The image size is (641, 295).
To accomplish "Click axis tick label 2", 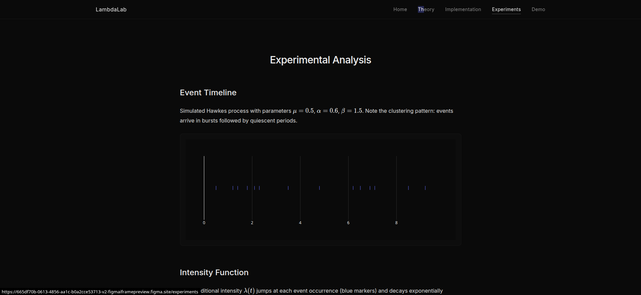I will click(252, 223).
